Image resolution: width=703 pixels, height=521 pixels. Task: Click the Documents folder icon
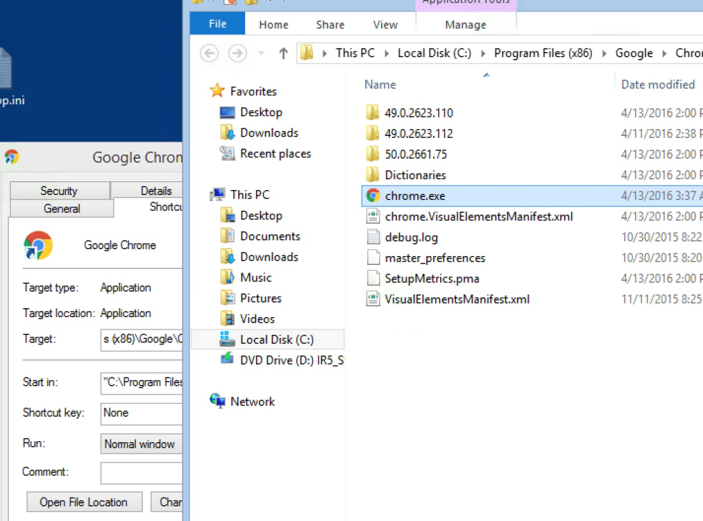click(x=227, y=236)
